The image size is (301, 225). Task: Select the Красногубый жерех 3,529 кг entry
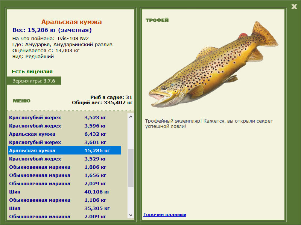[x=64, y=159]
